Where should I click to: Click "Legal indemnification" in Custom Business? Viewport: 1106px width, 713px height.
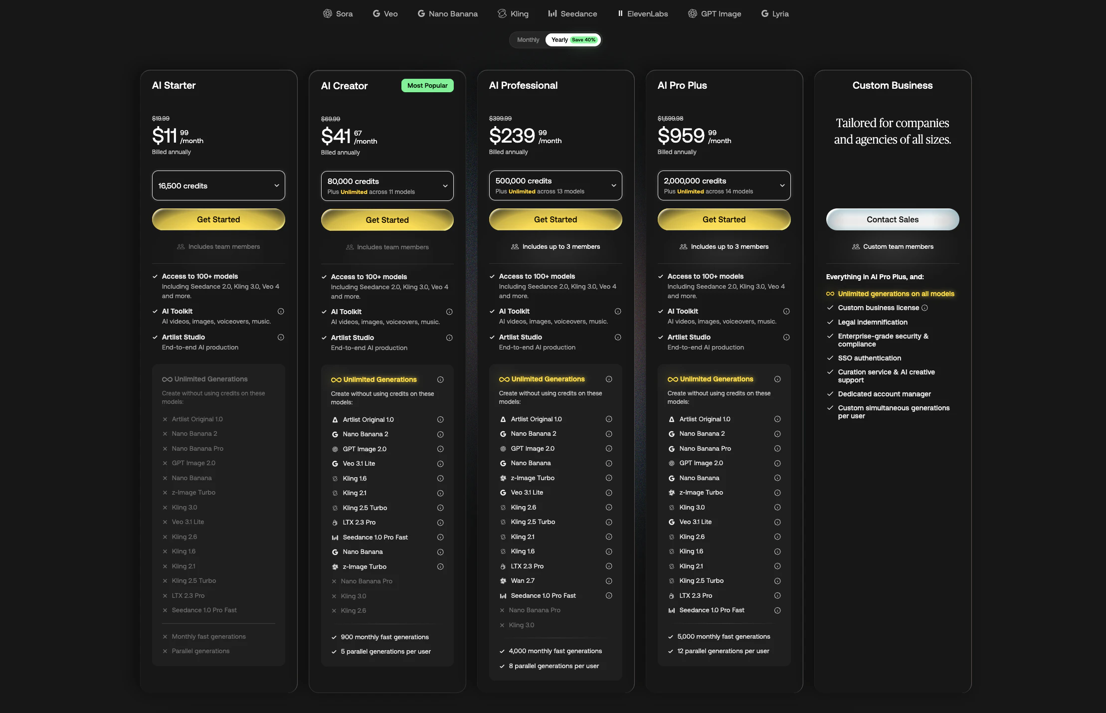[873, 322]
